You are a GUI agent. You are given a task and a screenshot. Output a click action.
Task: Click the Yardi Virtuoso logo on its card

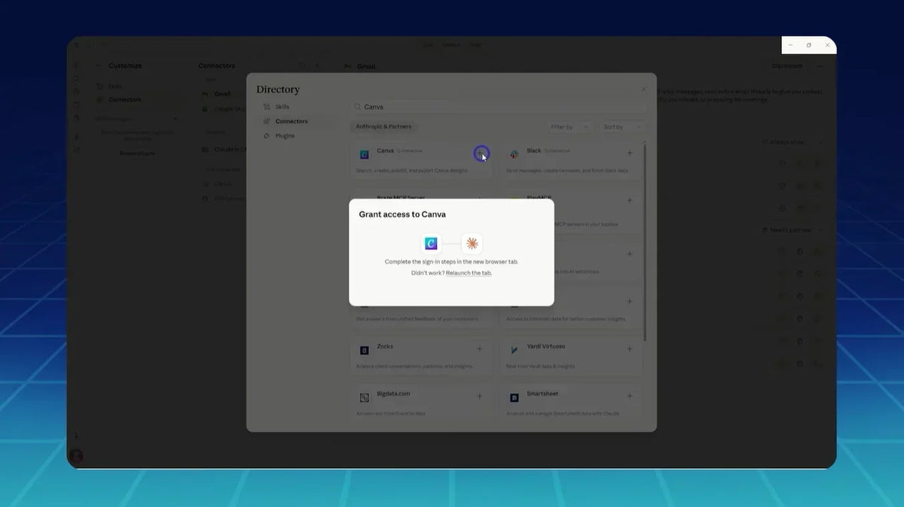click(x=515, y=350)
